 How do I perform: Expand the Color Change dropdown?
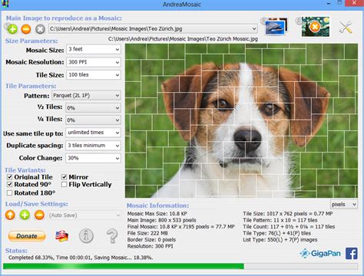click(93, 158)
